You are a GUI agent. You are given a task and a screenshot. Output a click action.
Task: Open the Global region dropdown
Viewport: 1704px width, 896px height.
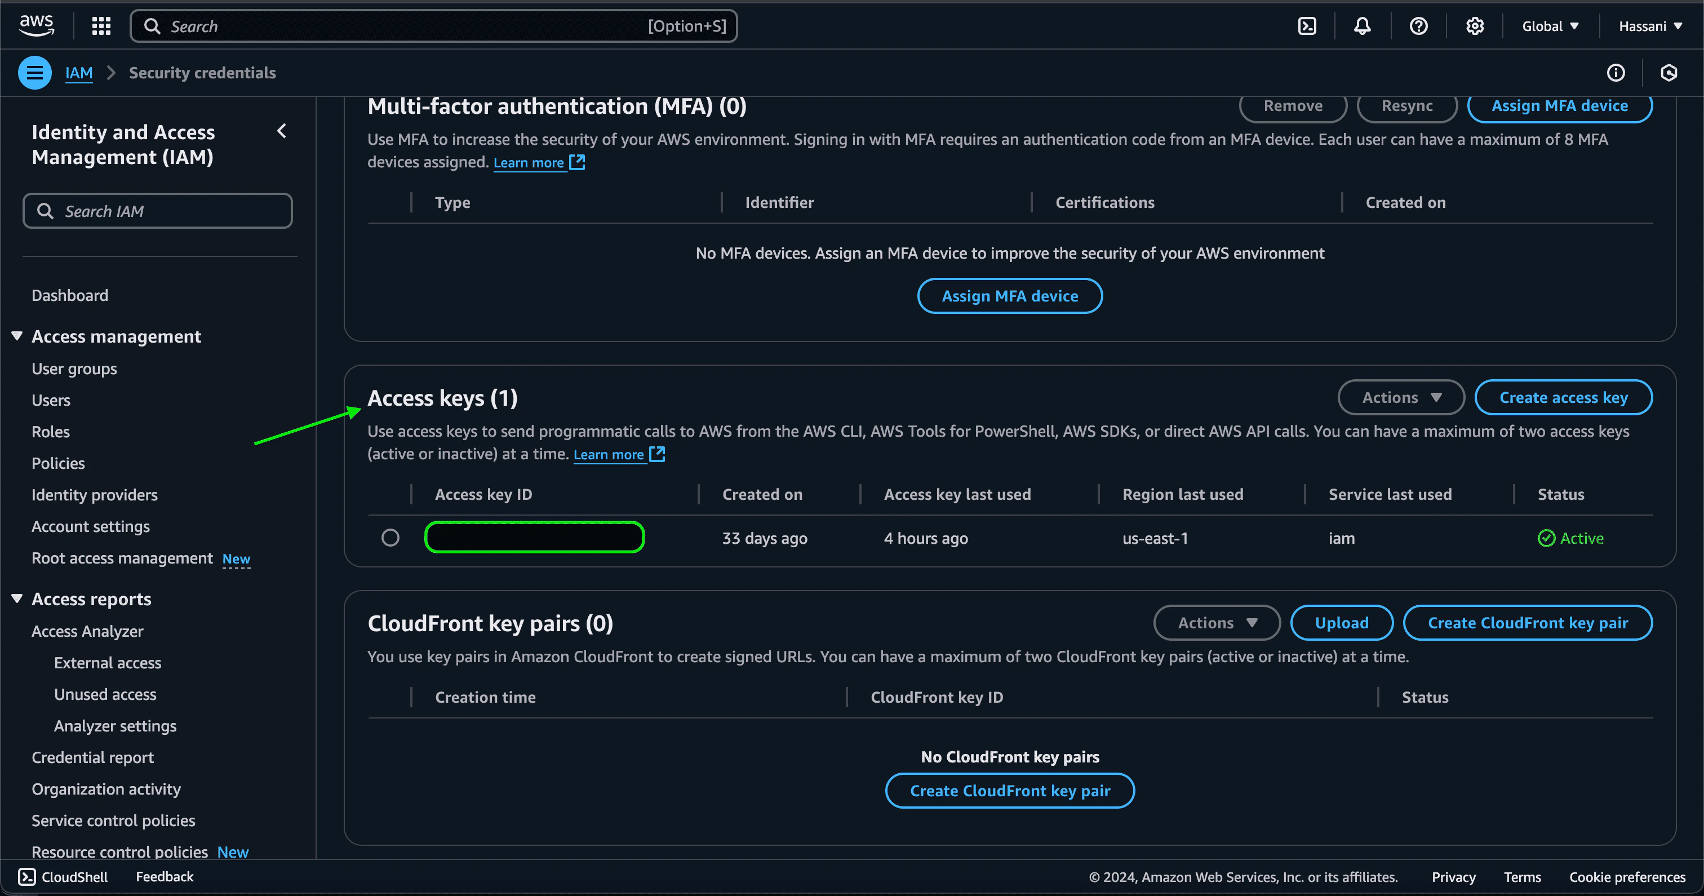click(1550, 26)
